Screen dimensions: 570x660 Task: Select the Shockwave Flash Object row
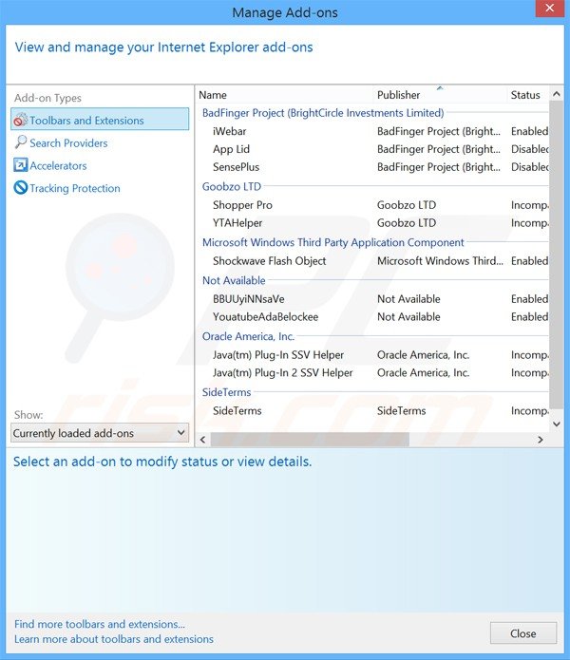tap(372, 261)
